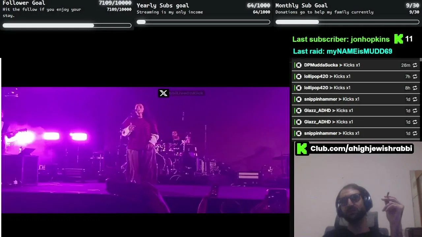Click 'Hit the follow if you enjoy your stay.' text
The image size is (422, 237).
[42, 12]
